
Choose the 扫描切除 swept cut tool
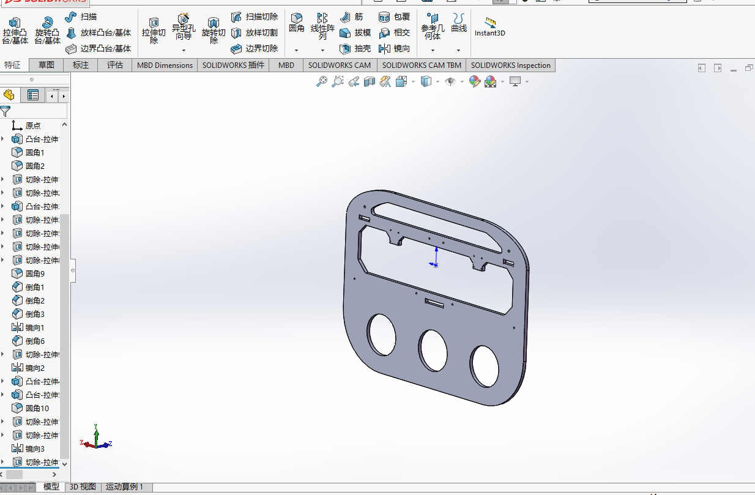coord(255,17)
